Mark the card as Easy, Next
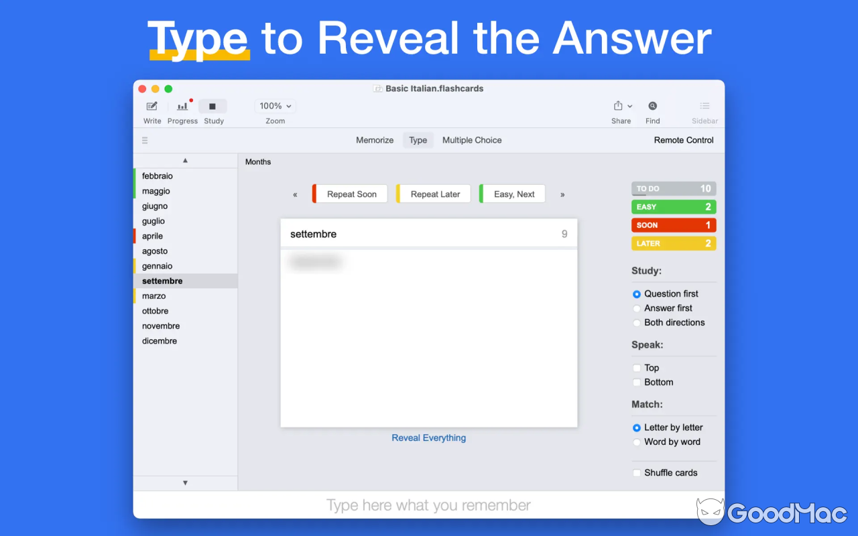Image resolution: width=858 pixels, height=536 pixels. point(513,194)
